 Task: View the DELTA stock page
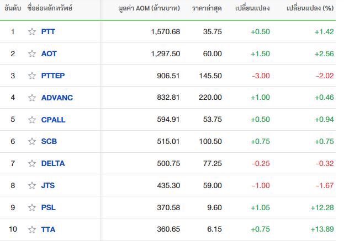(x=53, y=163)
